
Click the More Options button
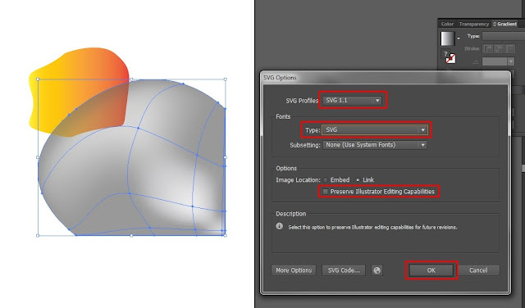[x=294, y=270]
